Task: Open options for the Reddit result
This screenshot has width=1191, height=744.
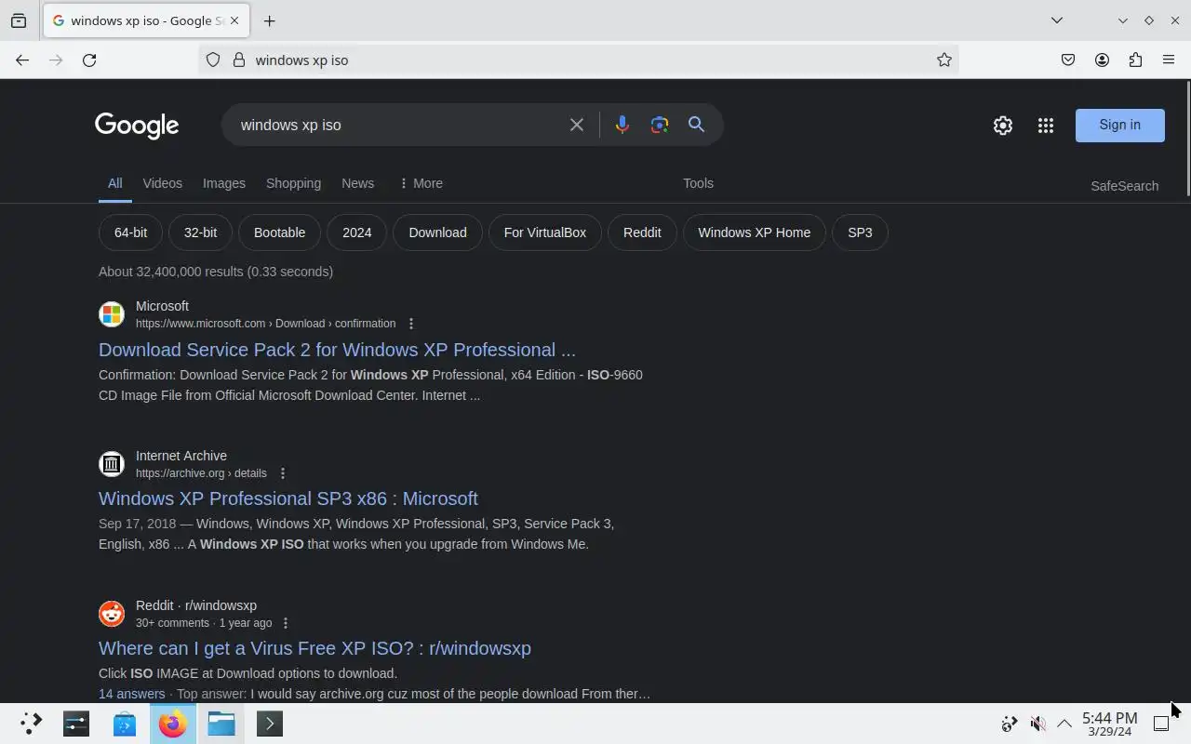Action: coord(286,623)
